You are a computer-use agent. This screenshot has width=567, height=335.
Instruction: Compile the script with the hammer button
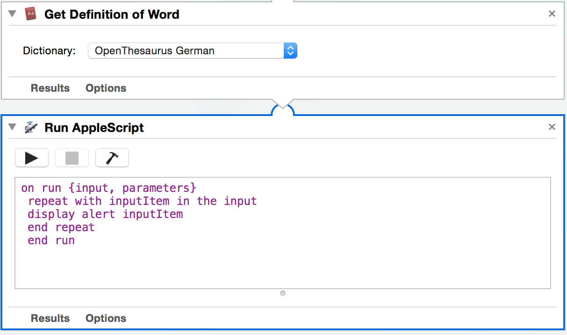point(112,158)
